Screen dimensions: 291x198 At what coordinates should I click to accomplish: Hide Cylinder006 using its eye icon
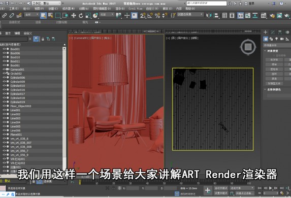4,77
